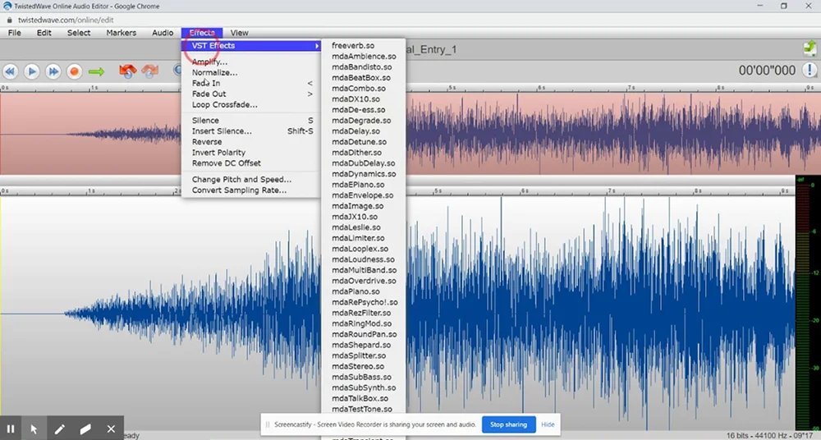Screen dimensions: 821x440
Task: Click the play button
Action: (32, 71)
